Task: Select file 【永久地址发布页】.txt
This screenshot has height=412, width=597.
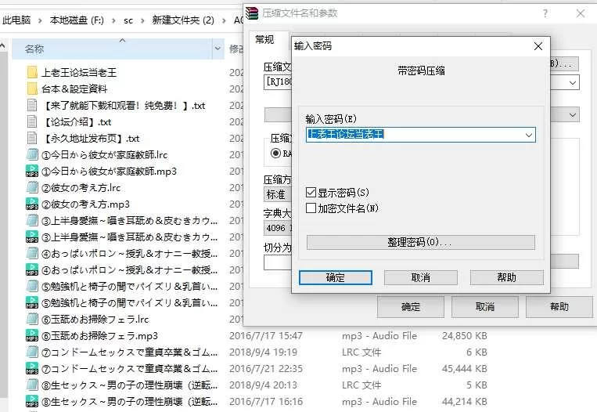Action: point(91,139)
